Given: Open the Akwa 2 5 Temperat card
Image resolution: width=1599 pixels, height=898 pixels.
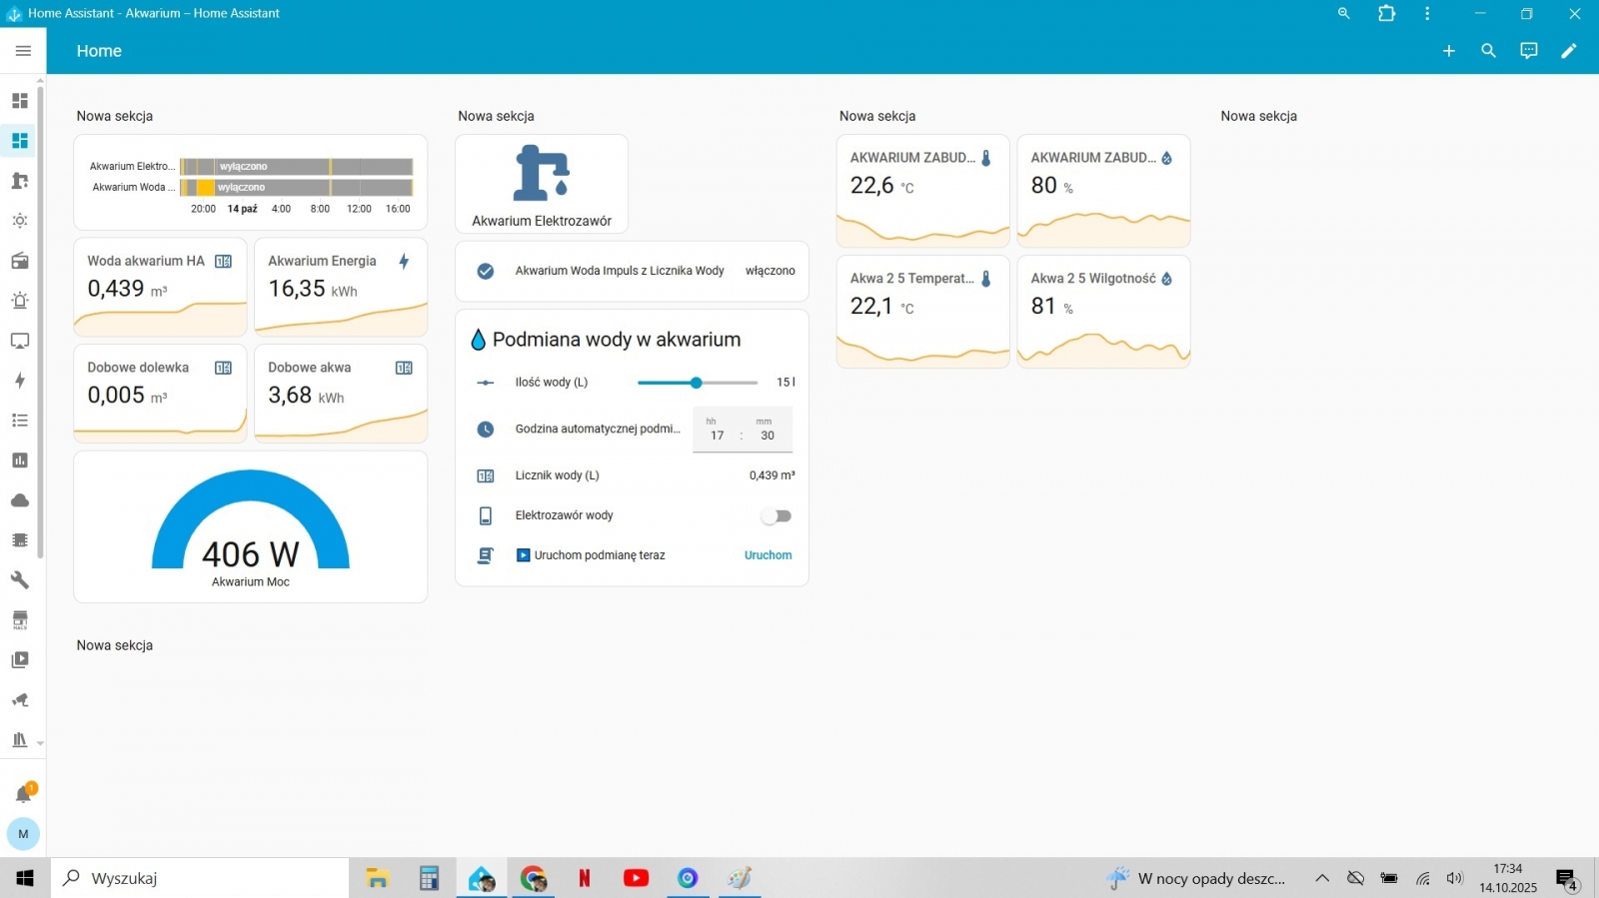Looking at the screenshot, I should click(922, 312).
